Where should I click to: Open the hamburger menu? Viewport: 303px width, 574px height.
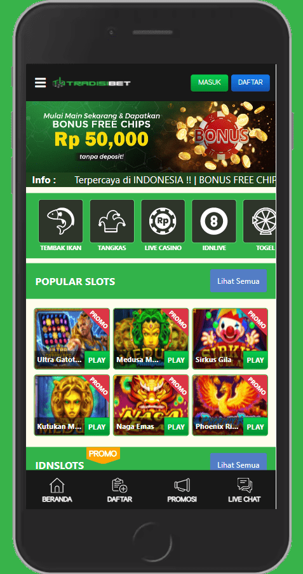[40, 83]
